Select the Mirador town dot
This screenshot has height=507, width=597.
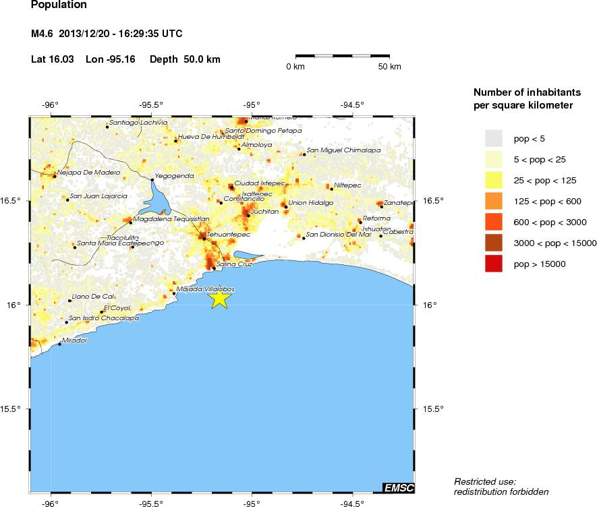click(x=59, y=345)
